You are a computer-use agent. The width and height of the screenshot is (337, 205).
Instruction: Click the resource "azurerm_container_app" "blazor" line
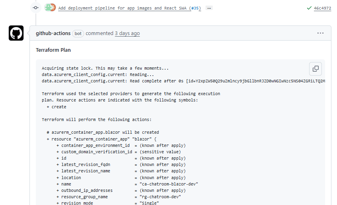click(x=102, y=139)
